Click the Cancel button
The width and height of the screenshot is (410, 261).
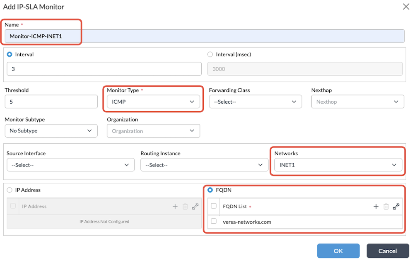(x=388, y=251)
